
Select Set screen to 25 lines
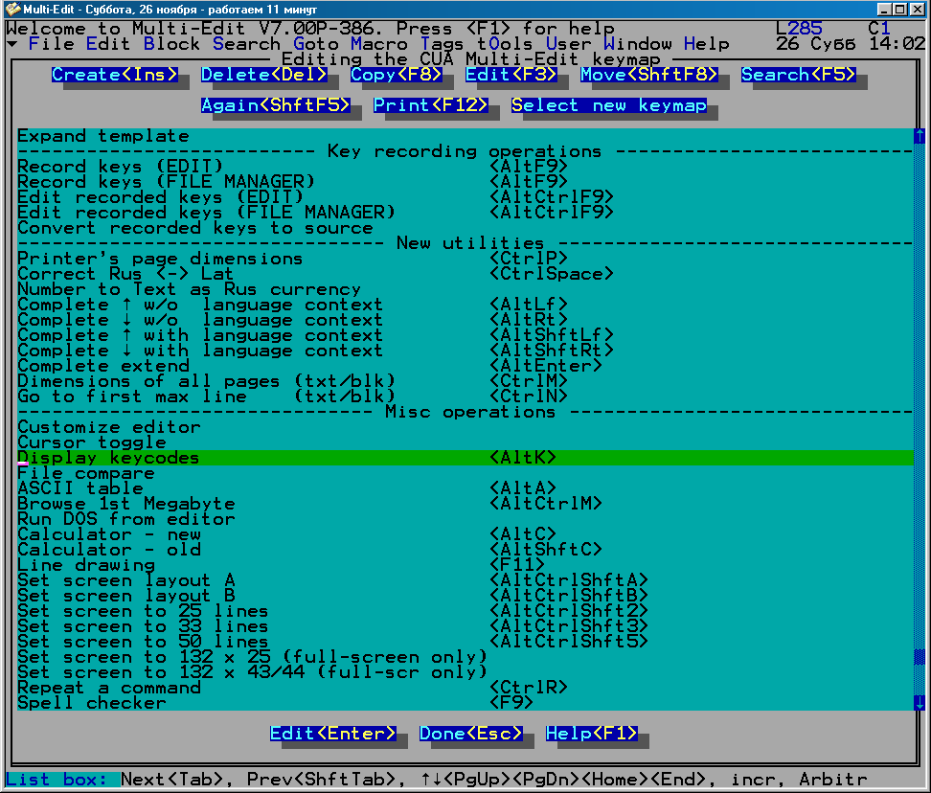465,611
